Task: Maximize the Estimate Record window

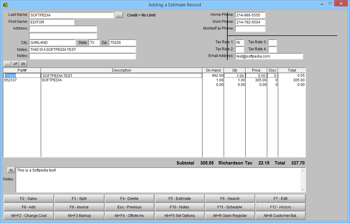Action: pos(330,4)
